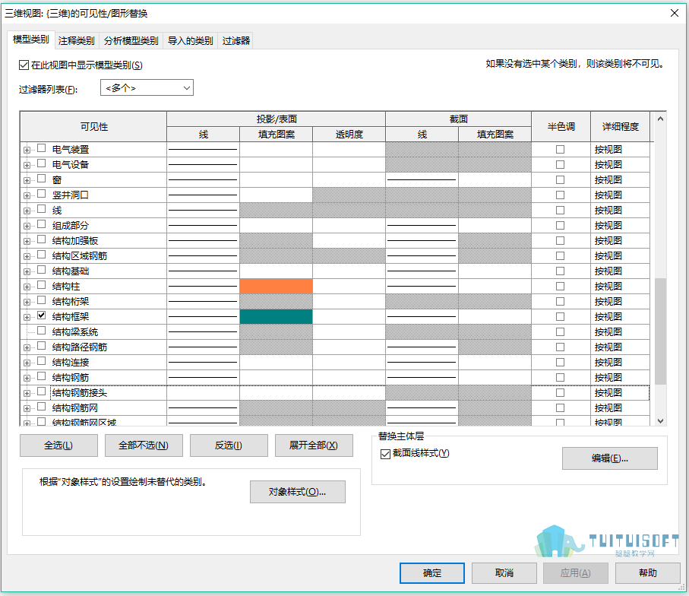Click the teal fill pattern of 结构框架
The image size is (689, 596).
click(x=276, y=317)
